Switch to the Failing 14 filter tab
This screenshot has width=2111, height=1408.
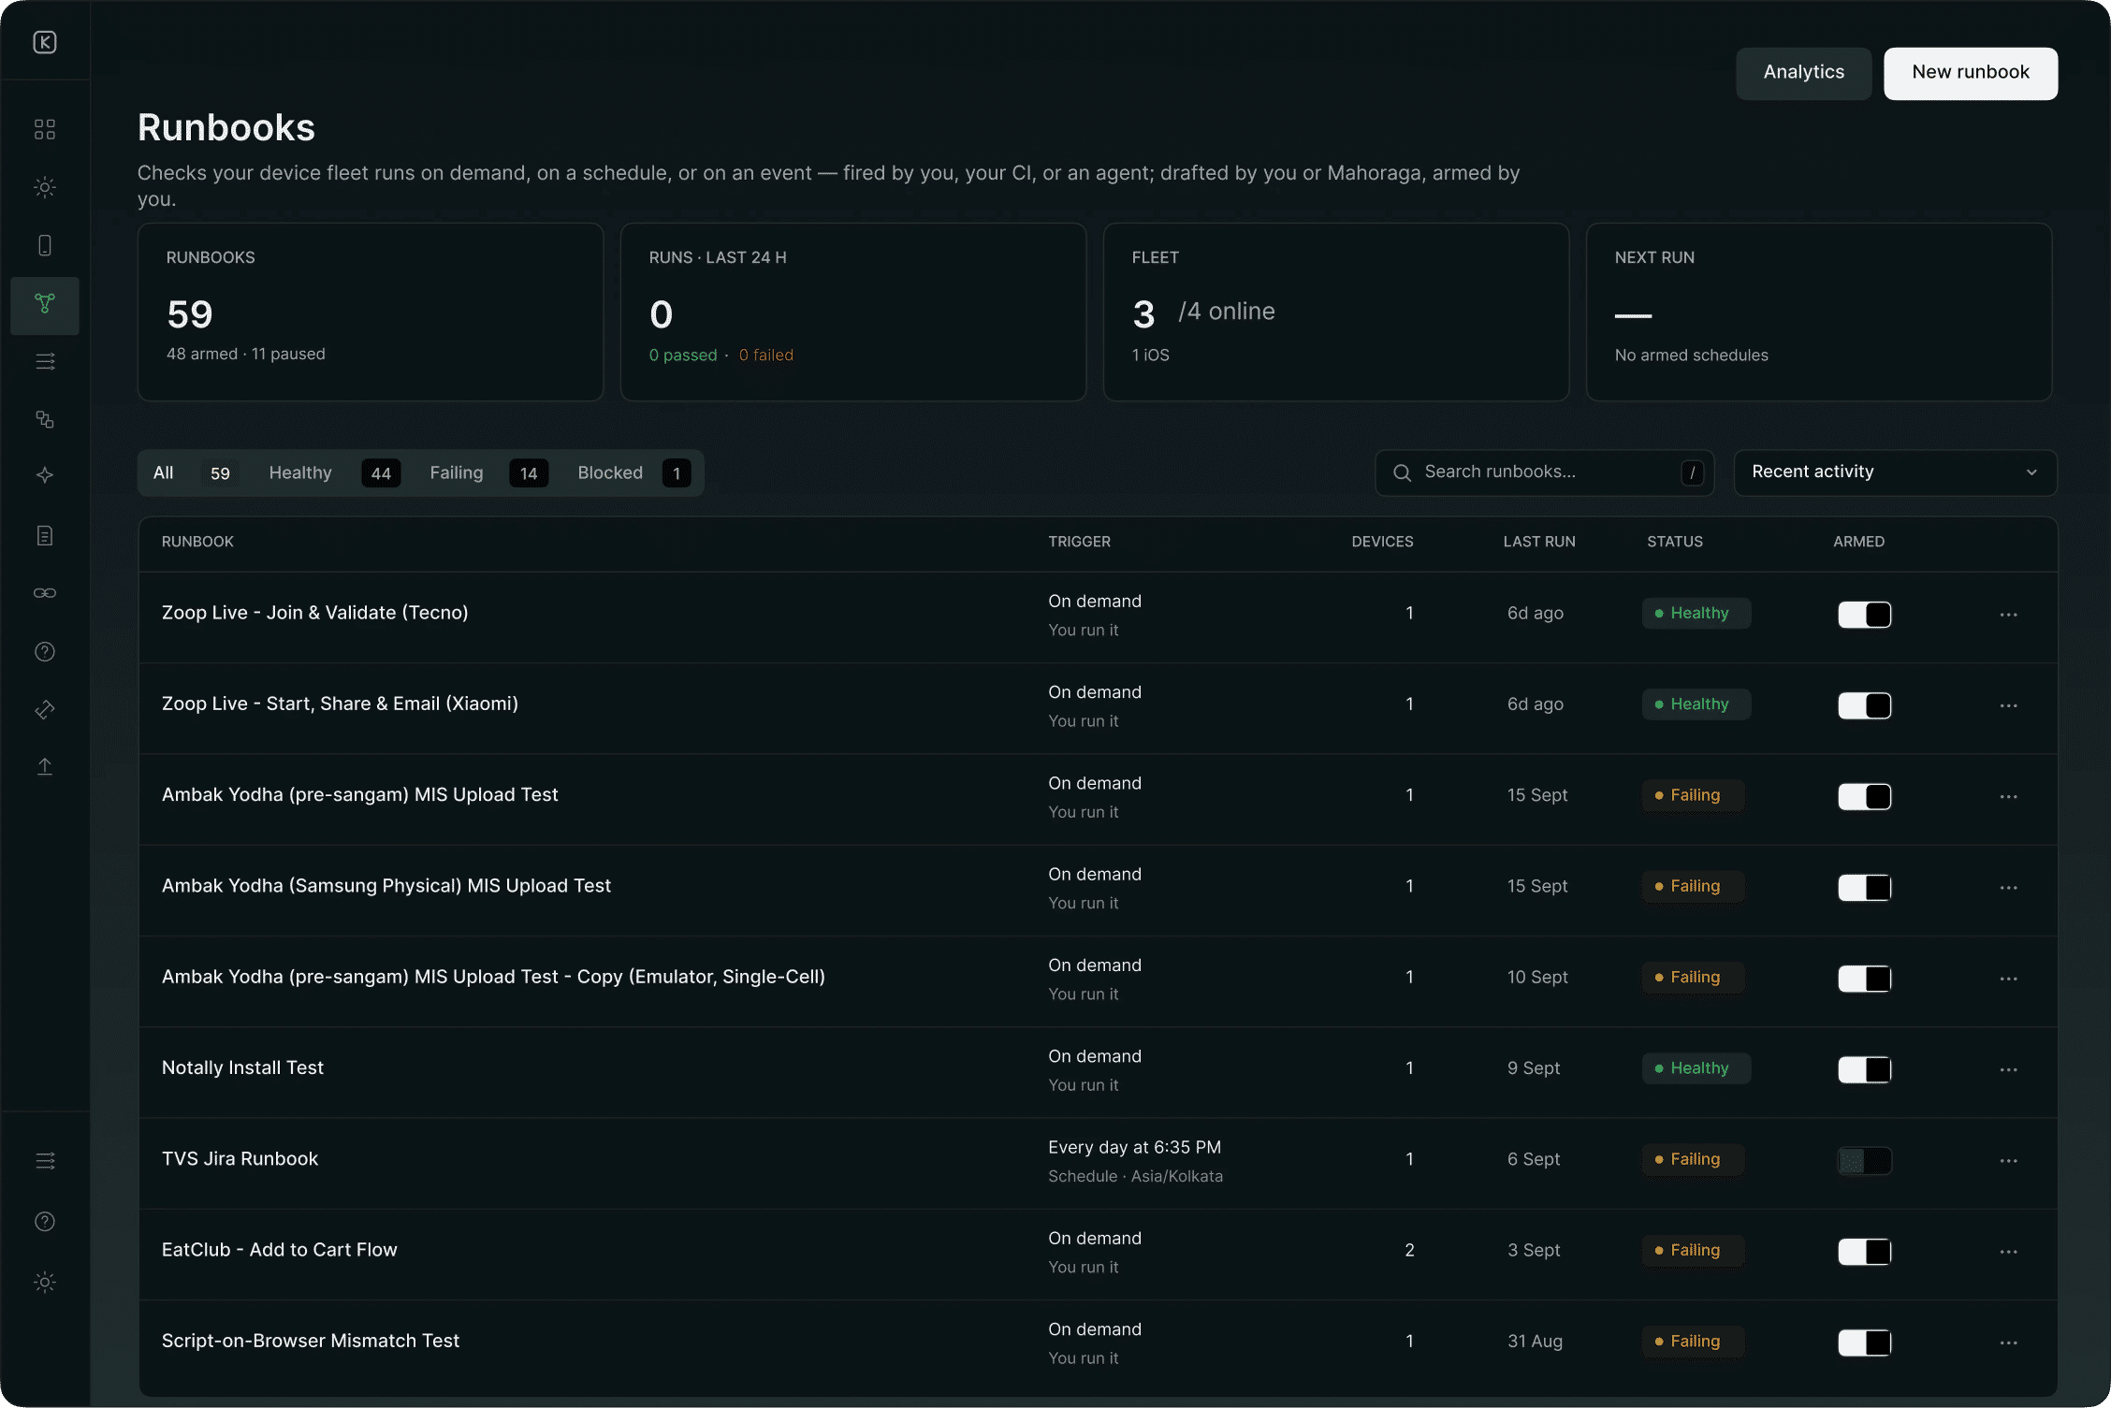pyautogui.click(x=488, y=472)
